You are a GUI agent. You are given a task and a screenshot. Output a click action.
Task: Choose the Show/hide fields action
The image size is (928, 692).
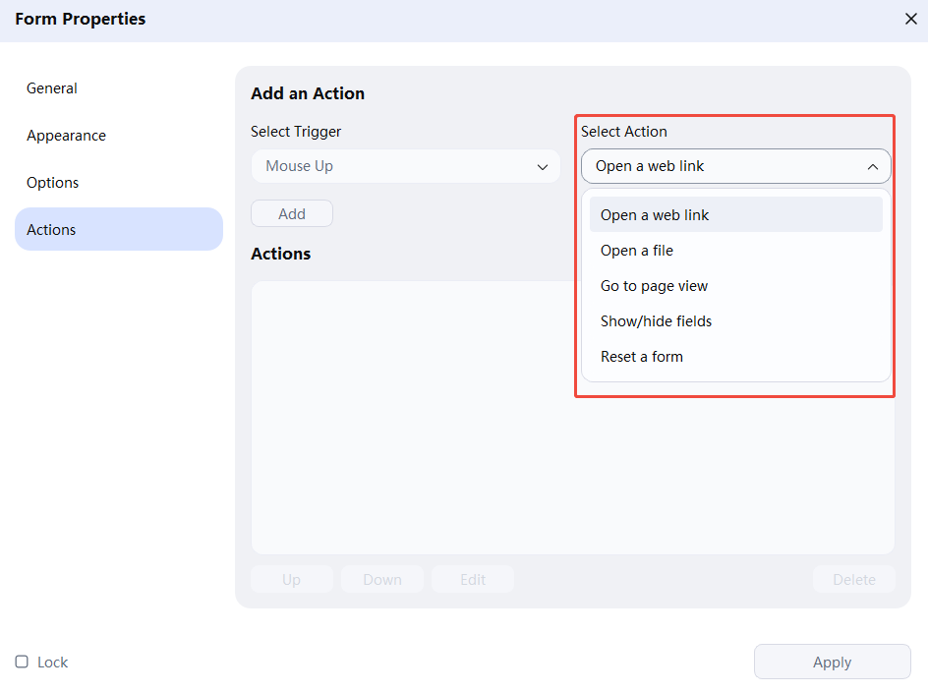tap(656, 320)
